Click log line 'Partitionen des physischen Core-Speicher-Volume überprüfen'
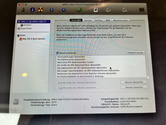Screen dimensions: 166x125 click(x=87, y=73)
